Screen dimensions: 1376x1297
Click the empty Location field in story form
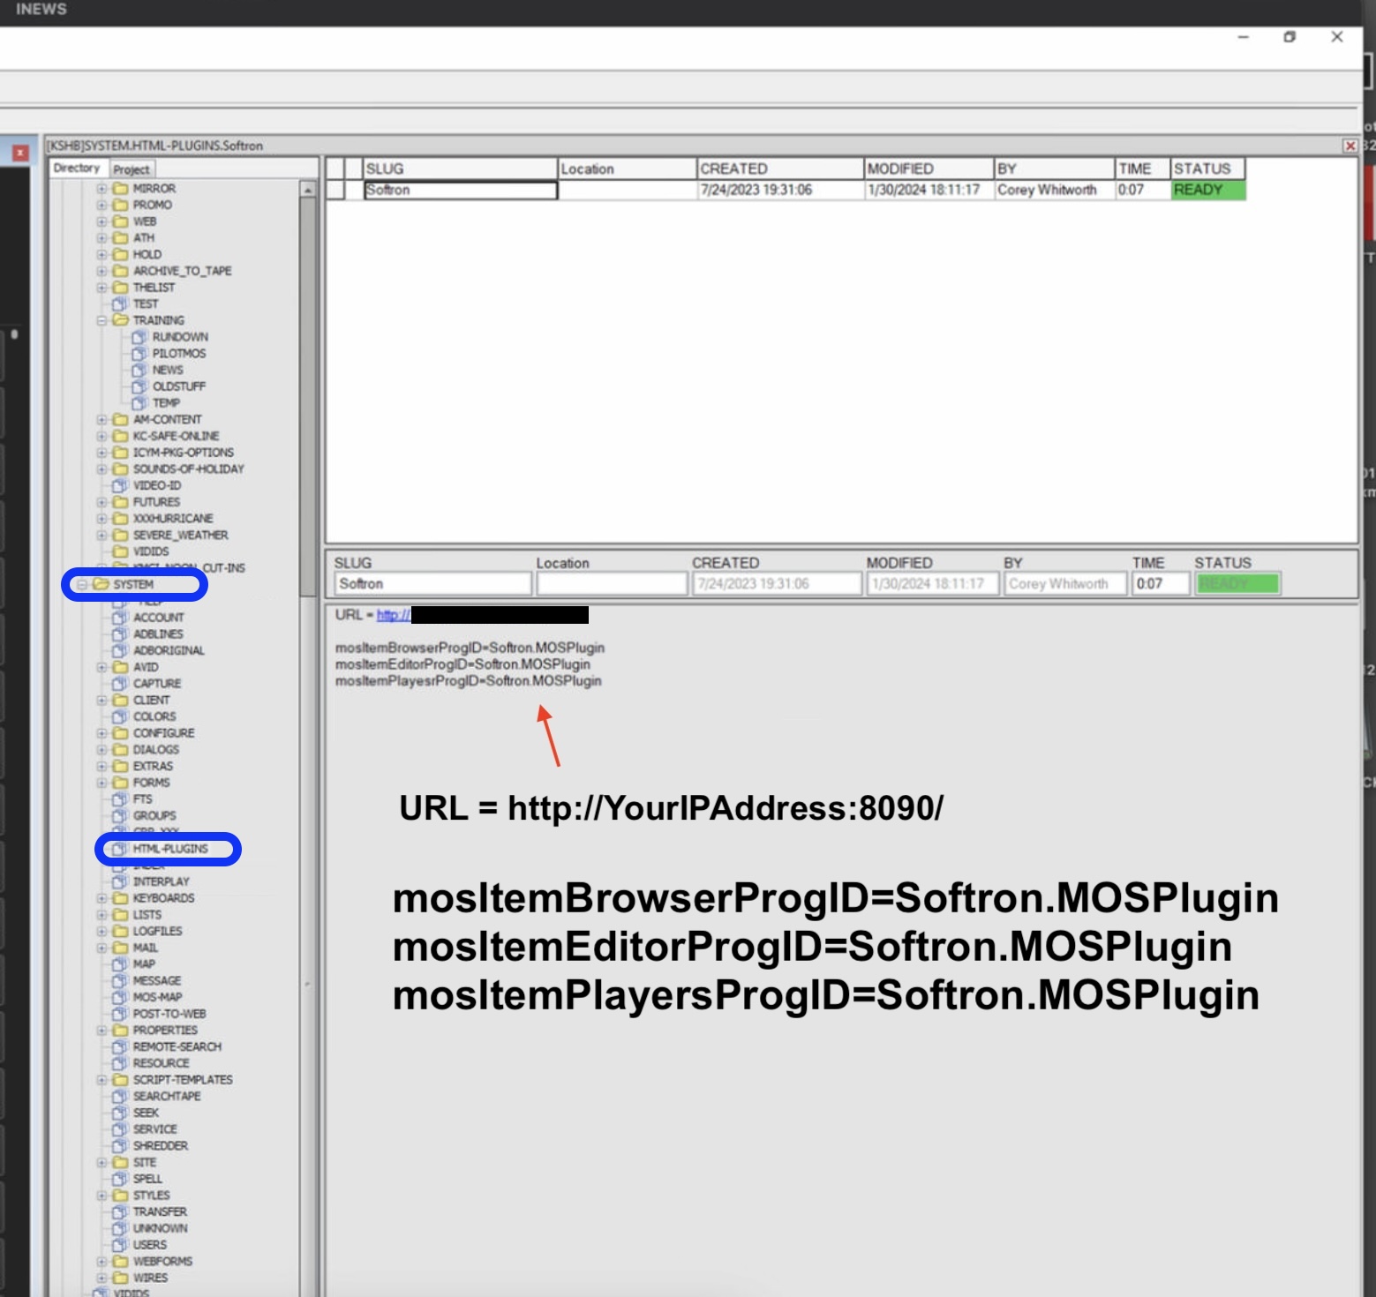pos(612,584)
